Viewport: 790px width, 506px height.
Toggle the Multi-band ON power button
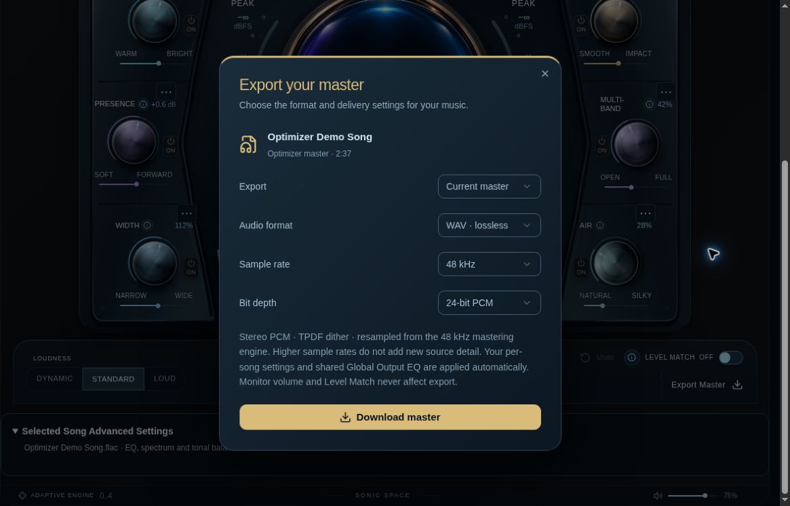coord(602,145)
